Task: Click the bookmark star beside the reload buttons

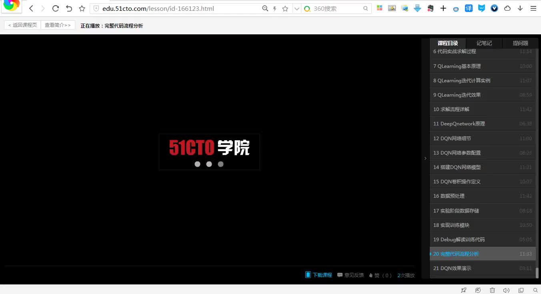Action: [x=82, y=8]
